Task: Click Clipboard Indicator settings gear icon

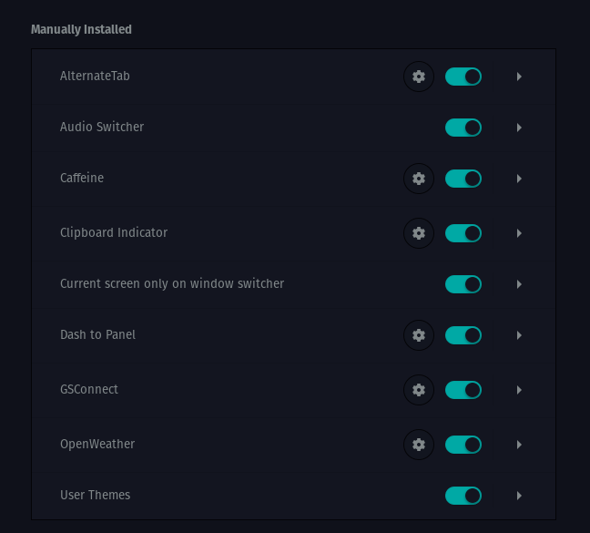Action: pyautogui.click(x=419, y=233)
